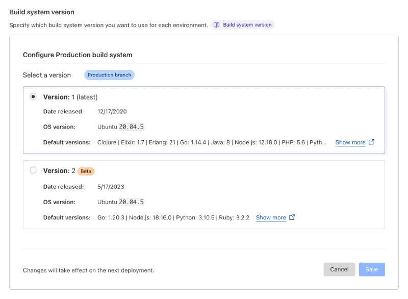Screen dimensions: 408x299
Task: Click the Beta tag next to Version 2
Action: (86, 171)
